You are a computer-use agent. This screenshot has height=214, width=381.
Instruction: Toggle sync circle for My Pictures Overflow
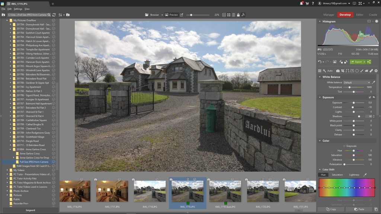pyautogui.click(x=54, y=20)
